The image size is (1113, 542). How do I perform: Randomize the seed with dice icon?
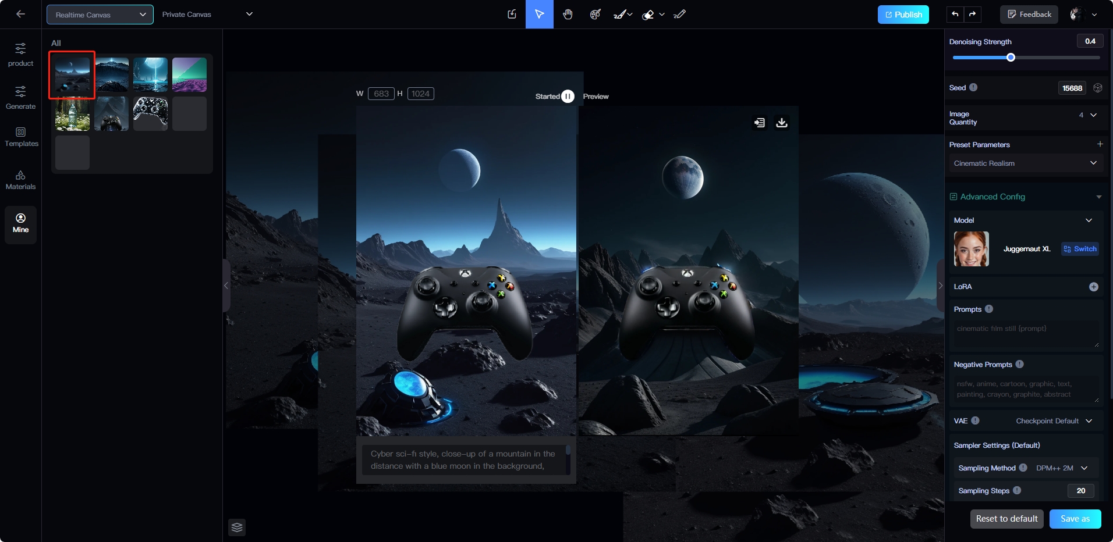[1098, 88]
